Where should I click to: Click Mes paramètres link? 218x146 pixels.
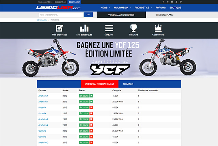pos(45,2)
